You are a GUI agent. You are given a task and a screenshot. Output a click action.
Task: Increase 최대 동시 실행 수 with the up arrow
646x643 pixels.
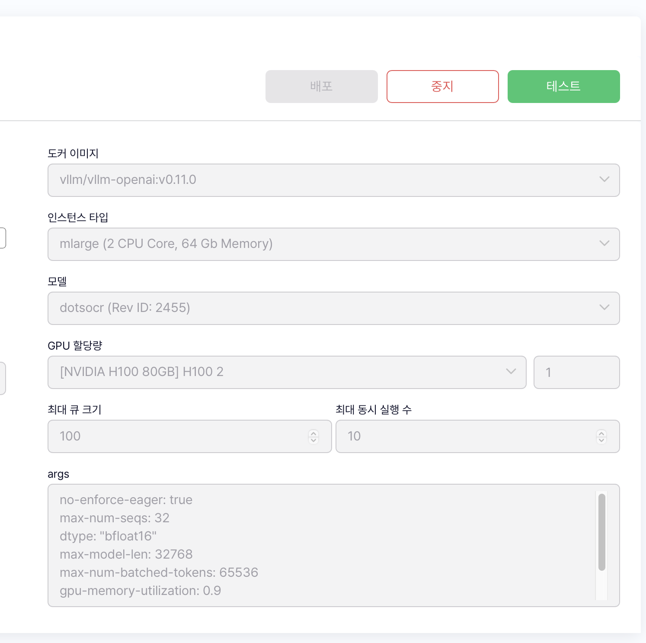tap(601, 433)
